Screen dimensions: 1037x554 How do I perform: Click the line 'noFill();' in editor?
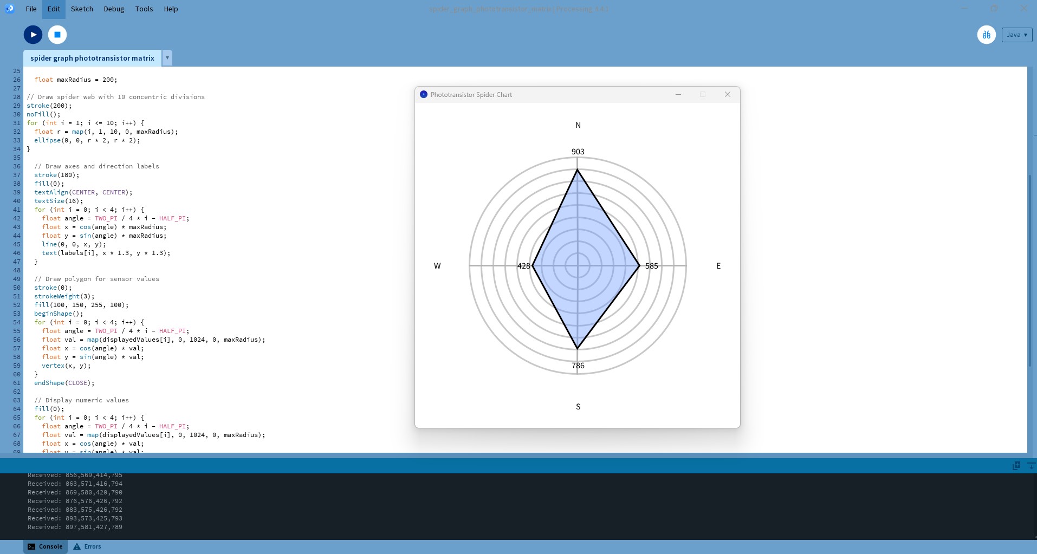(44, 114)
